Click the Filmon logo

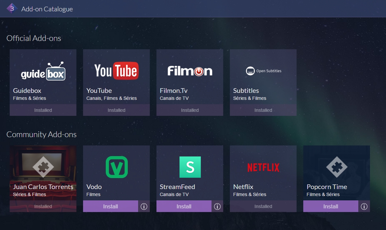[x=190, y=71]
